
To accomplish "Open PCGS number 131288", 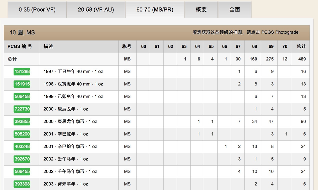I will [22, 71].
